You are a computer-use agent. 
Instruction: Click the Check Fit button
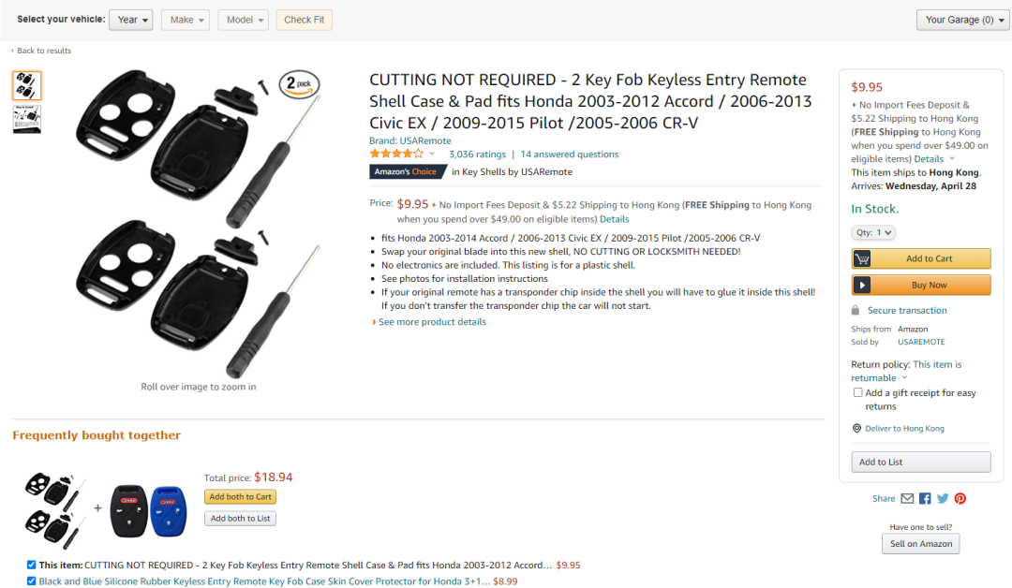click(x=304, y=20)
